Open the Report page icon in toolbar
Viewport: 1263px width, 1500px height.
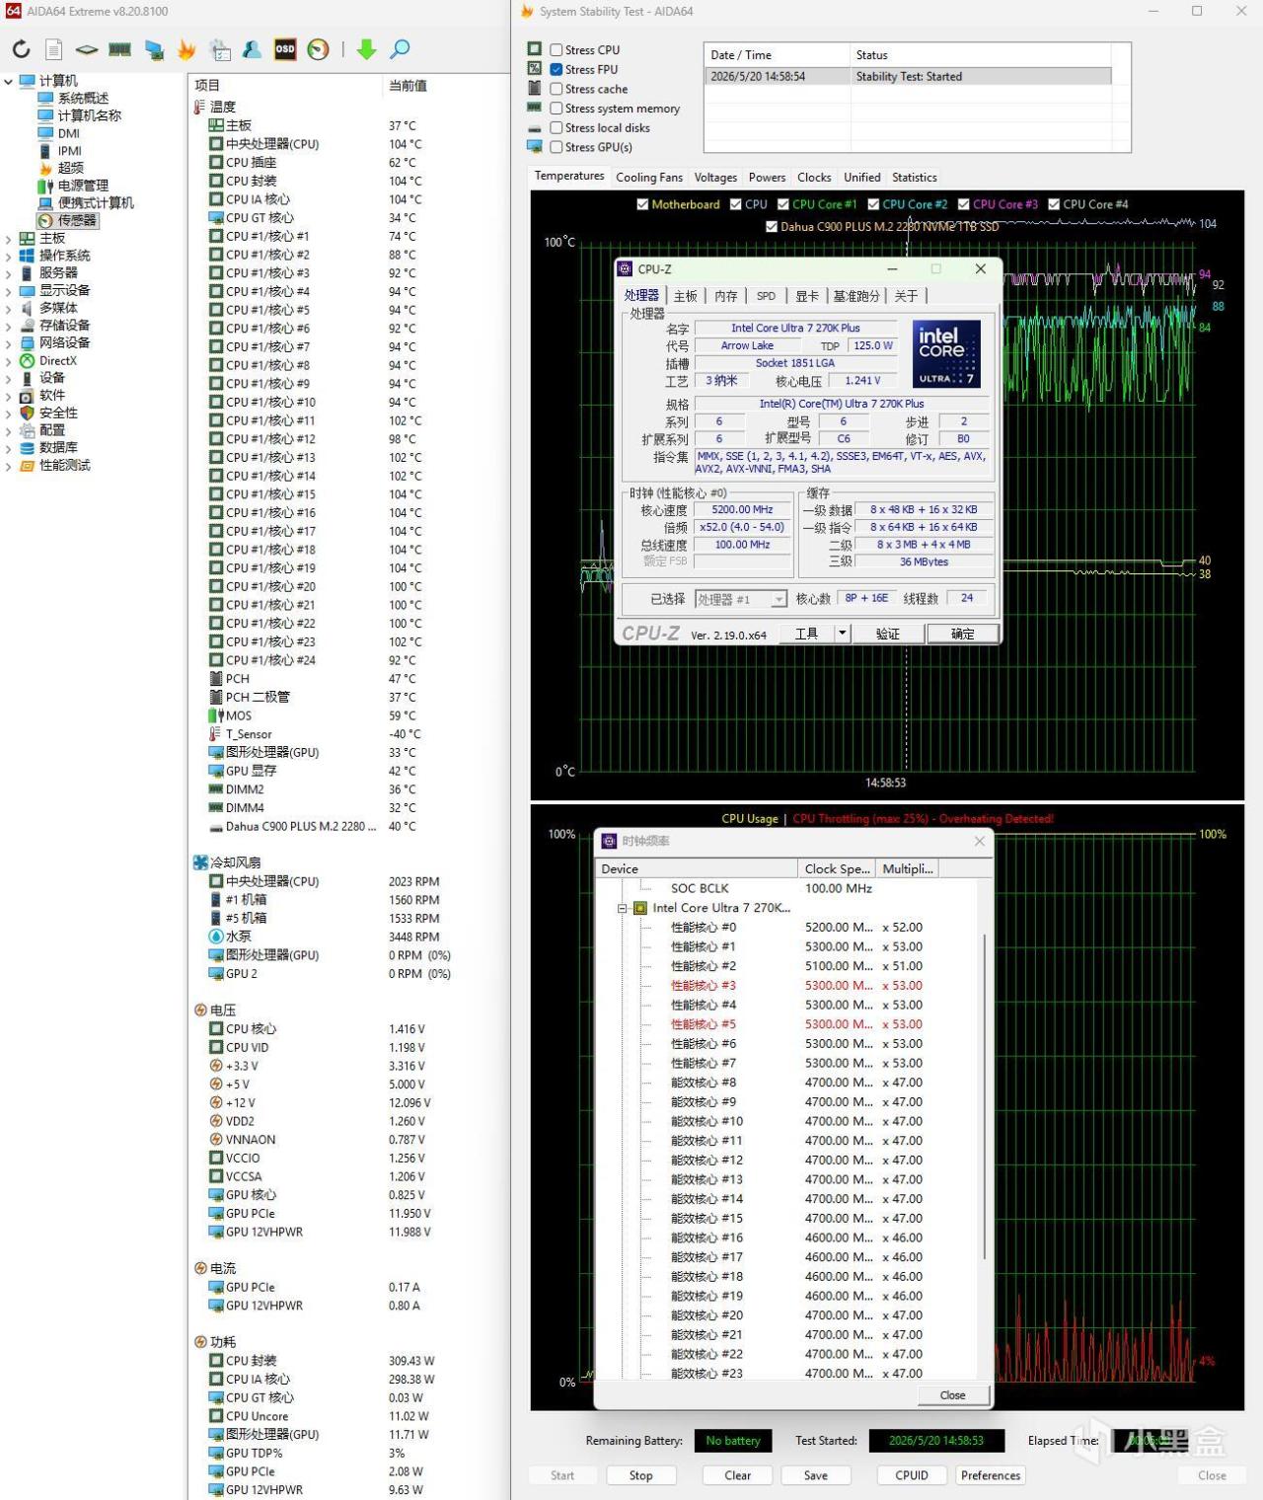(x=54, y=49)
